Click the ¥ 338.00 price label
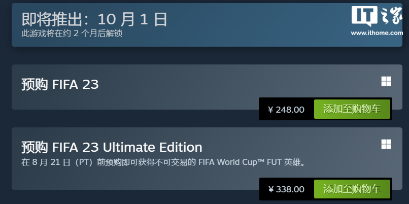The width and height of the screenshot is (409, 204). click(x=286, y=189)
